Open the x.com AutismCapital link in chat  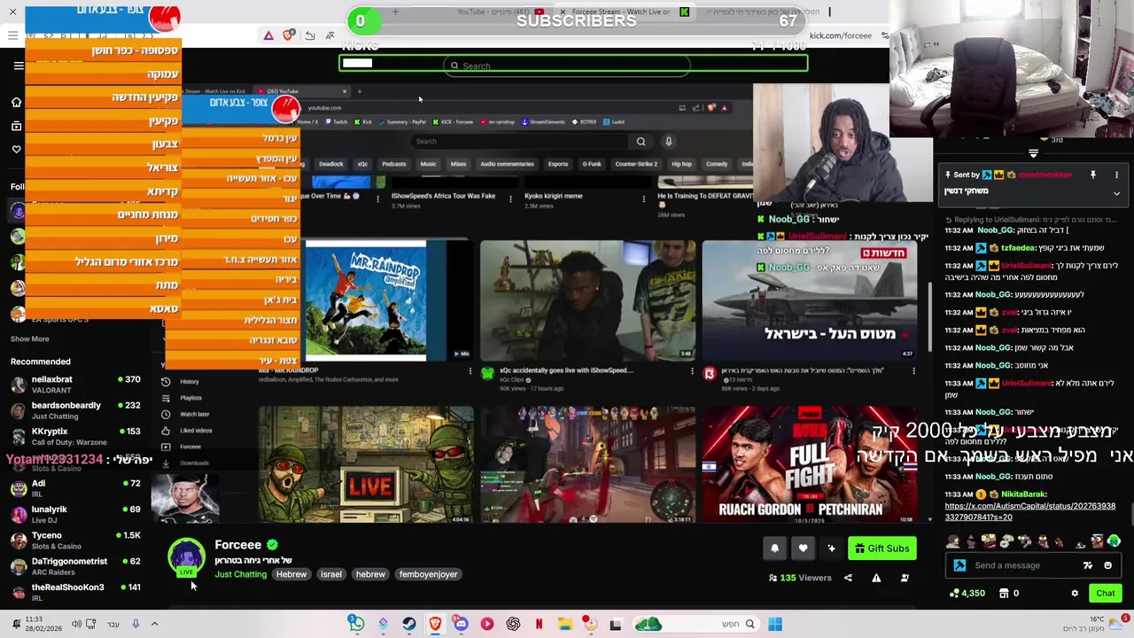pyautogui.click(x=1029, y=511)
